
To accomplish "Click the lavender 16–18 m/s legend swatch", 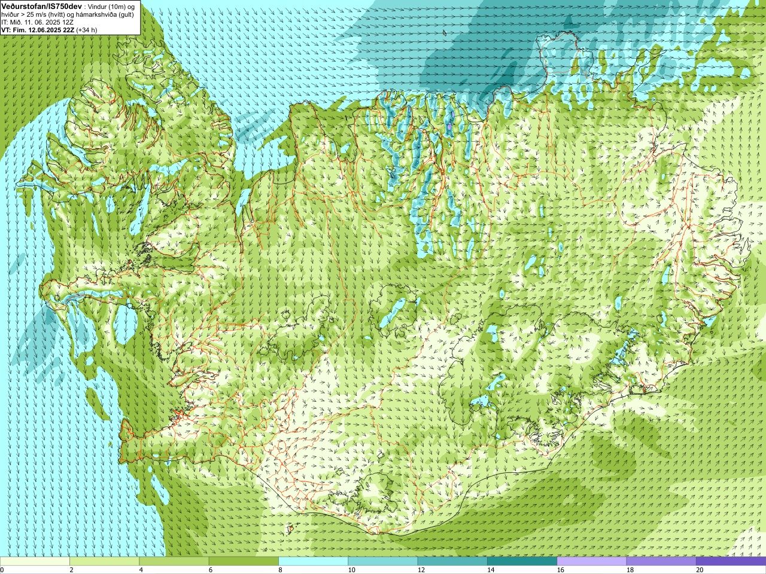I will click(591, 561).
